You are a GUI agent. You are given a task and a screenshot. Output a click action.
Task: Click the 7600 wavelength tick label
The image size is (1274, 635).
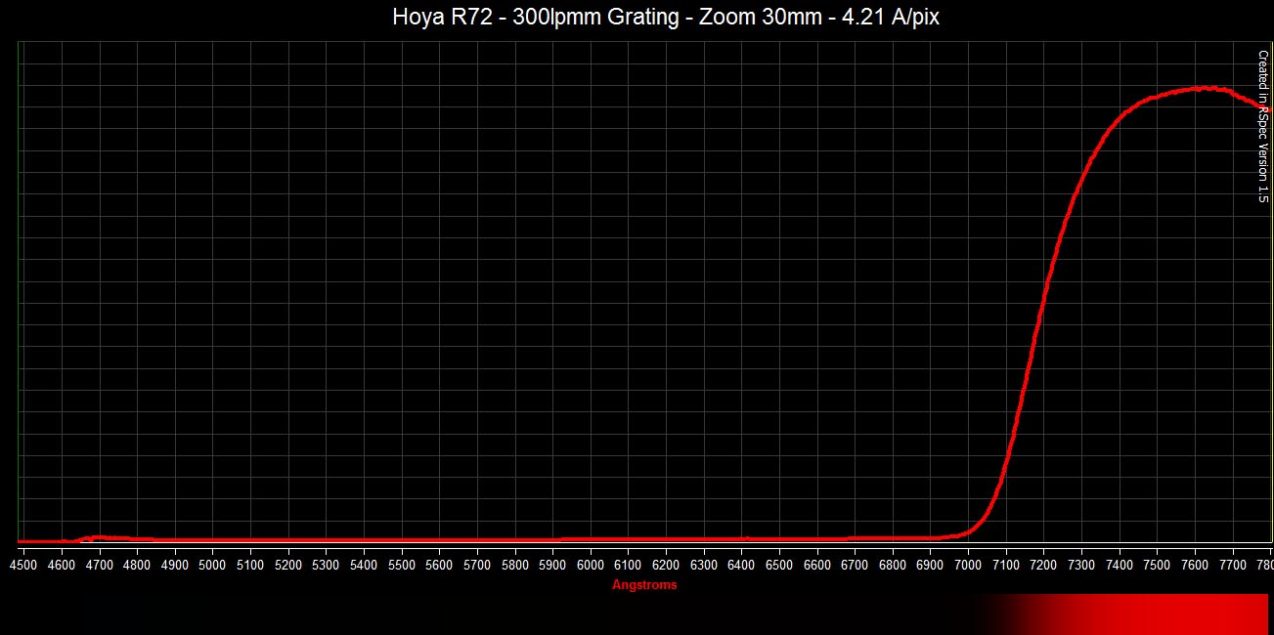[x=1194, y=565]
